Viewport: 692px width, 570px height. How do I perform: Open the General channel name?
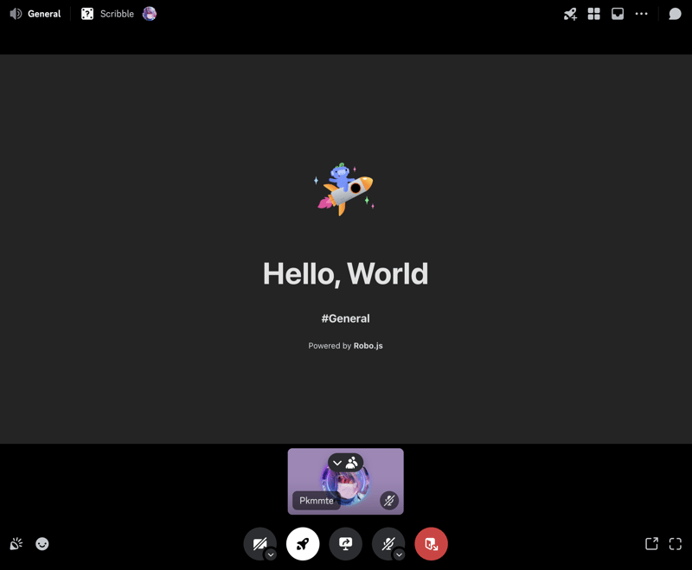(x=44, y=14)
